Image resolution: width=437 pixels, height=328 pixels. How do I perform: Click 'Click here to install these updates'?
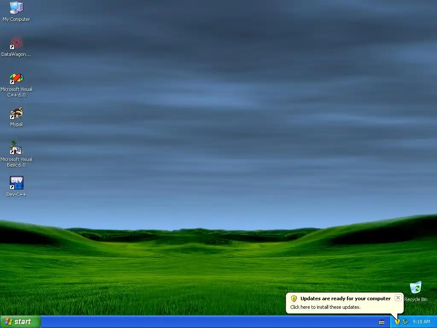coord(325,307)
